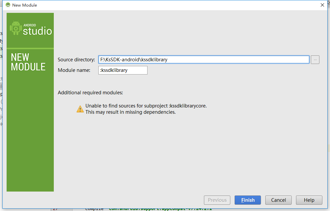Click the Finish button
This screenshot has height=211, width=330.
[x=248, y=200]
